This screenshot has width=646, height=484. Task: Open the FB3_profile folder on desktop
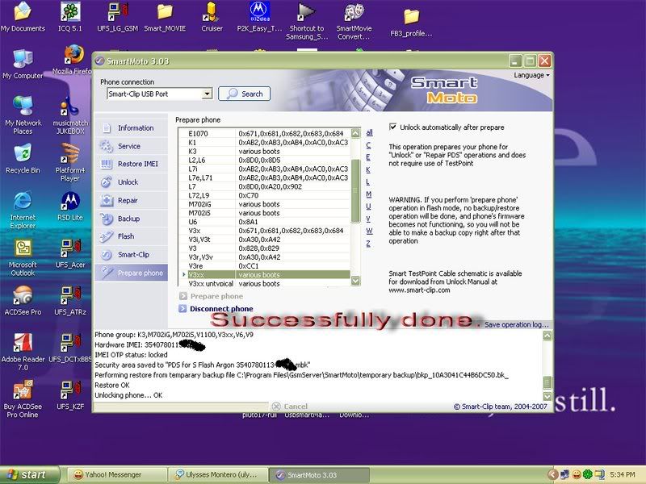(411, 23)
